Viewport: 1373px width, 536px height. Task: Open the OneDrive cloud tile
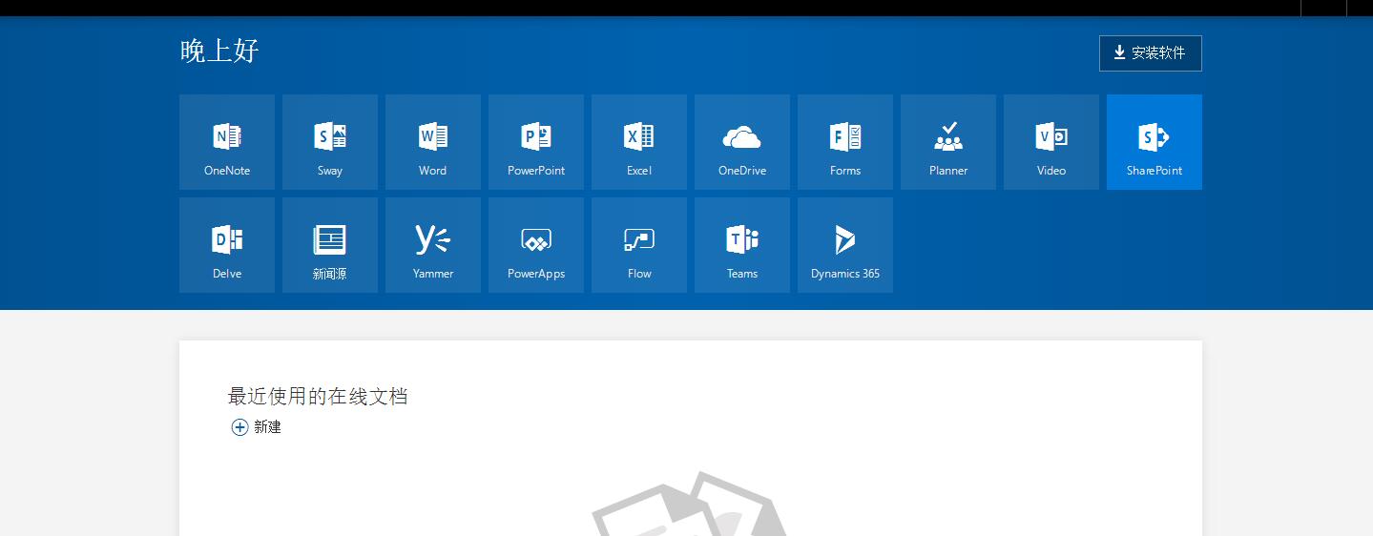[742, 142]
